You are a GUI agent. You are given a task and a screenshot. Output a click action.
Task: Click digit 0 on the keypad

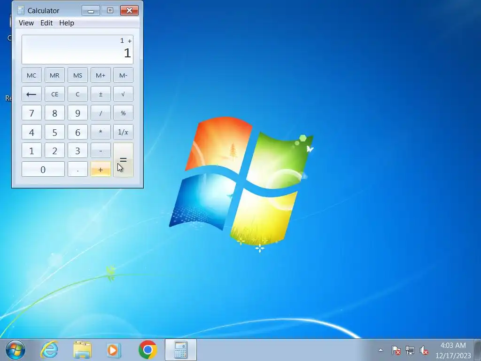click(x=43, y=169)
